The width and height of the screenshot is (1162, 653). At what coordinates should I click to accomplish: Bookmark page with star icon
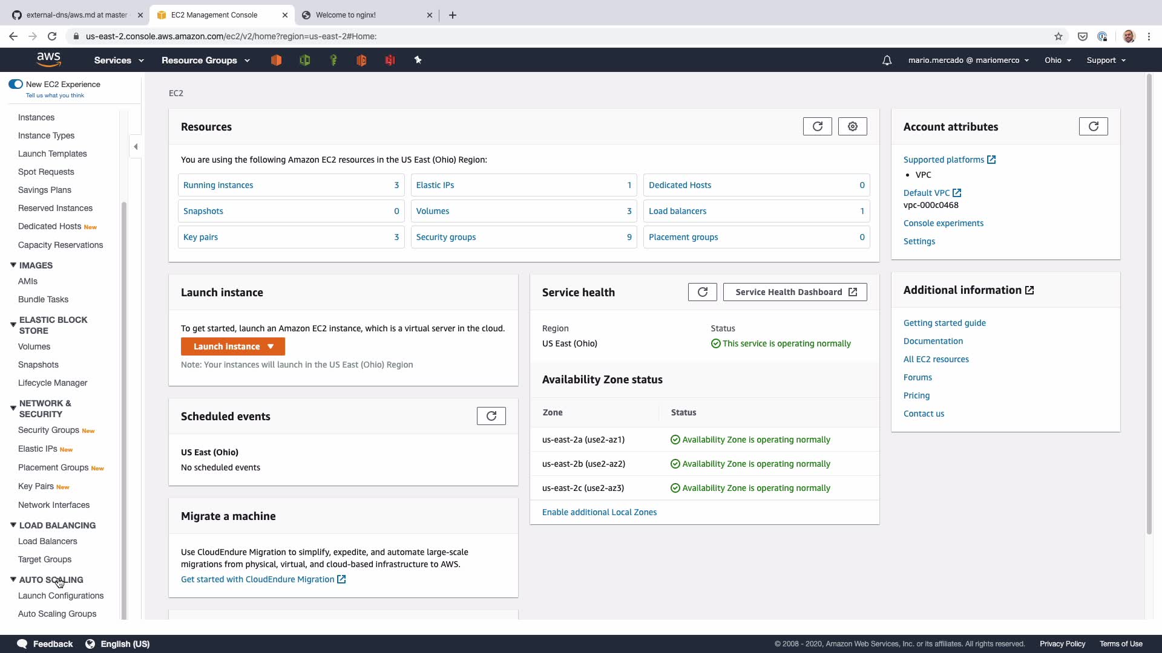(x=1058, y=36)
